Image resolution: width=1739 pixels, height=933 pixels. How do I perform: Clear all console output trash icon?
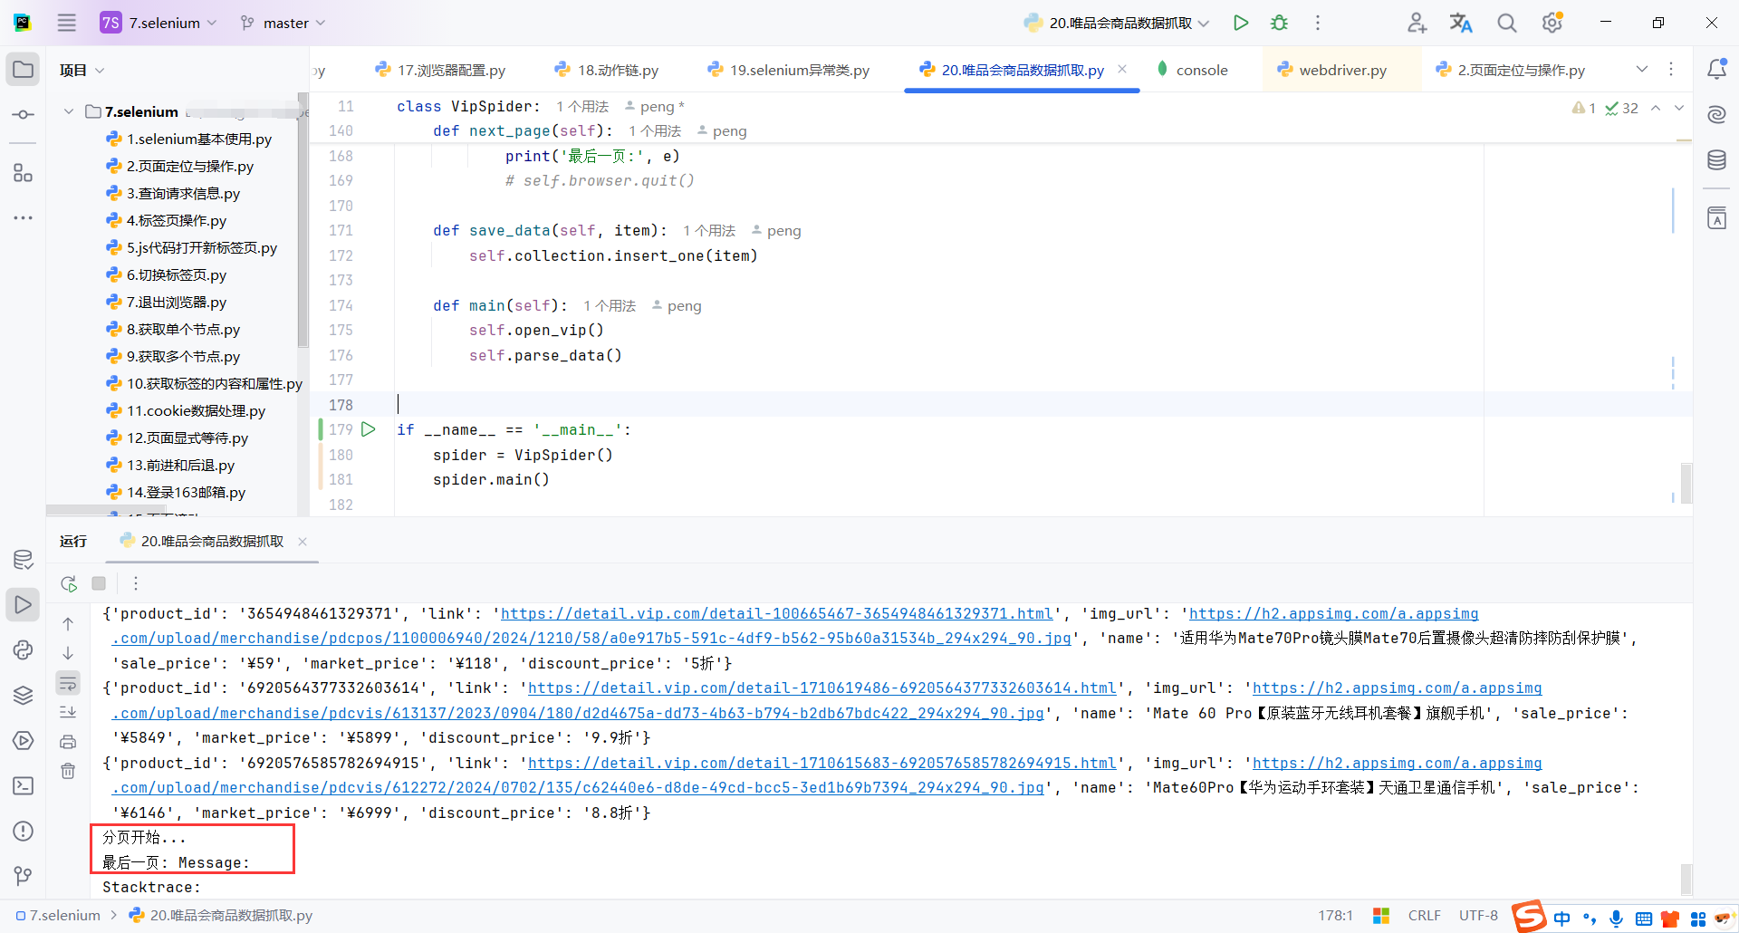coord(68,771)
